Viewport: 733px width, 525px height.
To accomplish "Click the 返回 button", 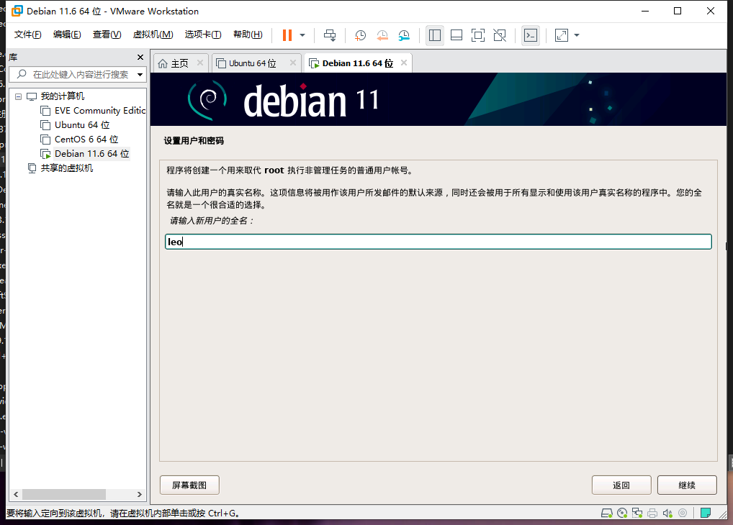I will point(621,485).
